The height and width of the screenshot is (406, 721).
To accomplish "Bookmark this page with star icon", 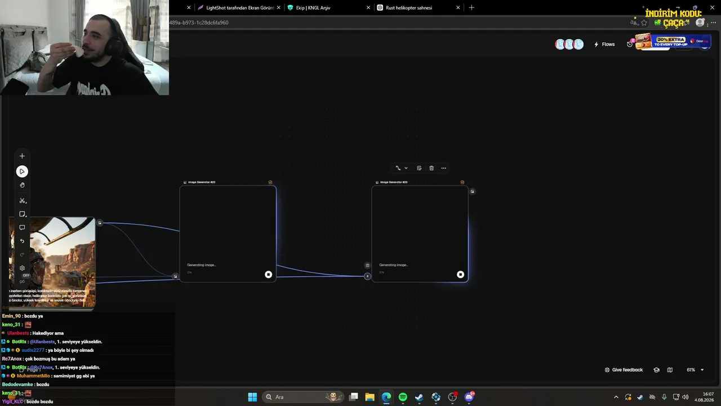I will click(x=644, y=23).
